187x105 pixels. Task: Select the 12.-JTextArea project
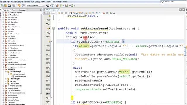(13, 20)
